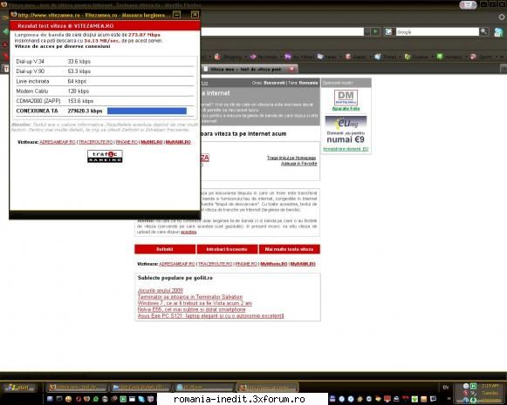The image size is (507, 405).
Task: Open ADRESAMEAIP.RO link in the popup
Action: coord(58,142)
